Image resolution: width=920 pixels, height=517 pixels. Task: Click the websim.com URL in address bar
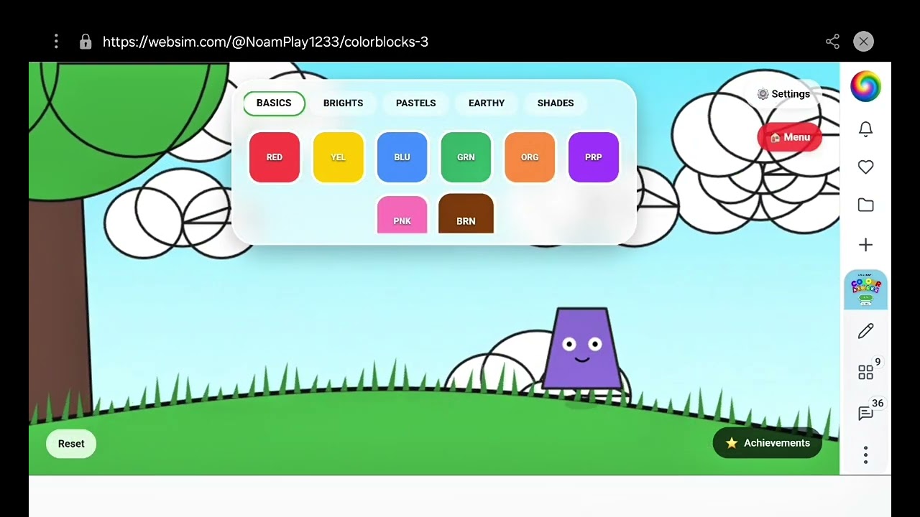pyautogui.click(x=265, y=42)
